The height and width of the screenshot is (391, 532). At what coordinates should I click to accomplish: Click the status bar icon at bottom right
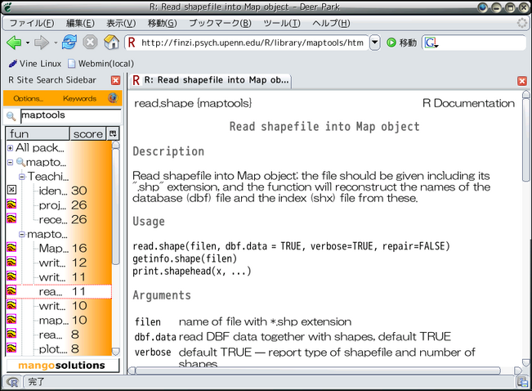point(521,382)
